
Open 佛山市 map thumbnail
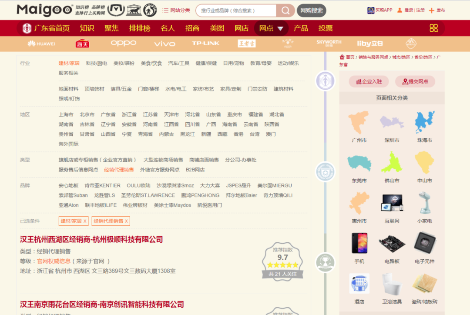click(x=392, y=162)
